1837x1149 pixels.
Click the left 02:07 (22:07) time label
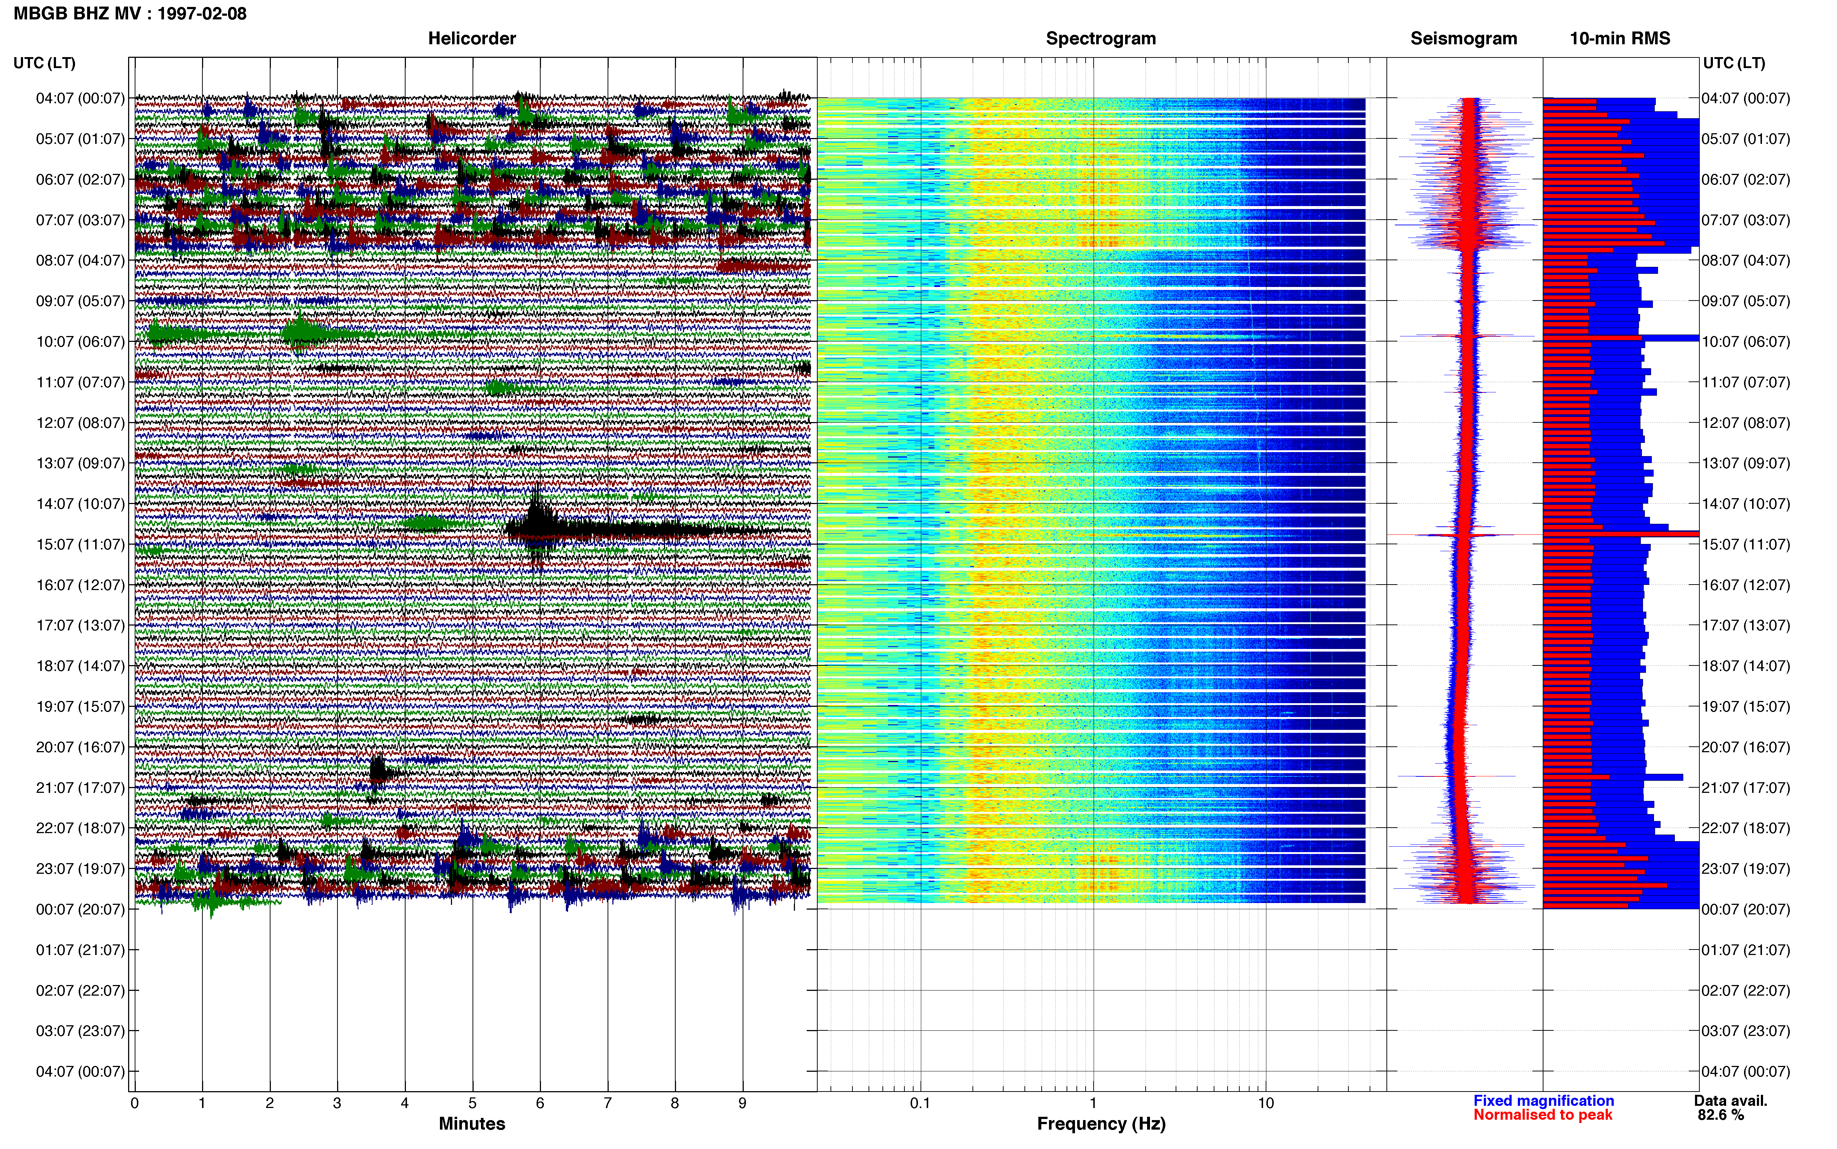[80, 990]
